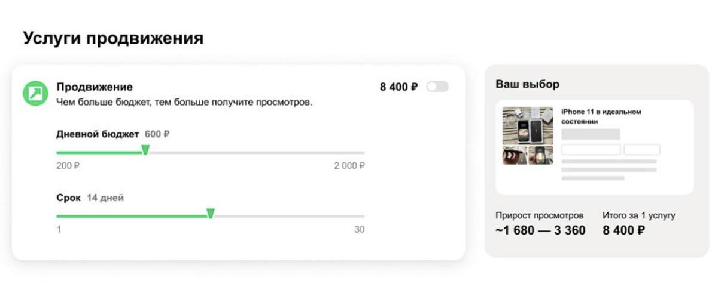This screenshot has width=718, height=290.
Task: Enable the Продвижение toggle switch
Action: [x=437, y=87]
